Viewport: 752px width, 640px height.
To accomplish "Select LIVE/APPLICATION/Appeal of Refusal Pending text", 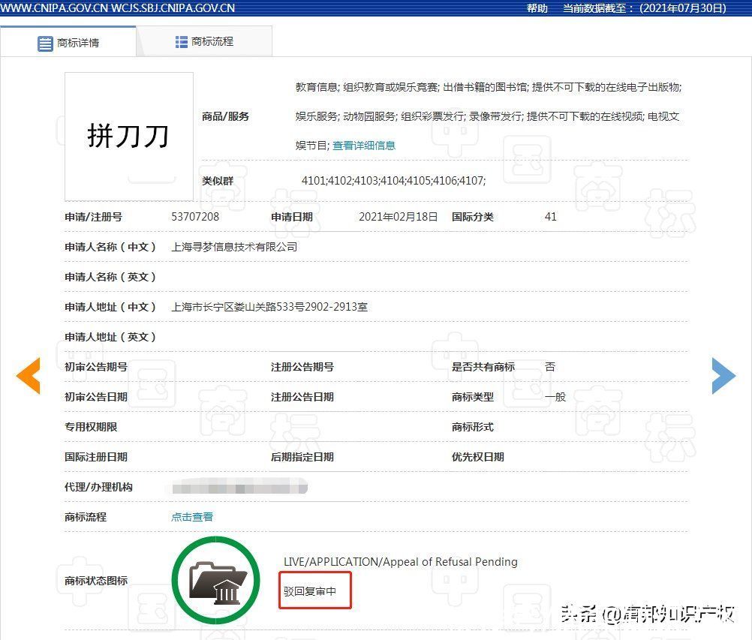I will [401, 561].
